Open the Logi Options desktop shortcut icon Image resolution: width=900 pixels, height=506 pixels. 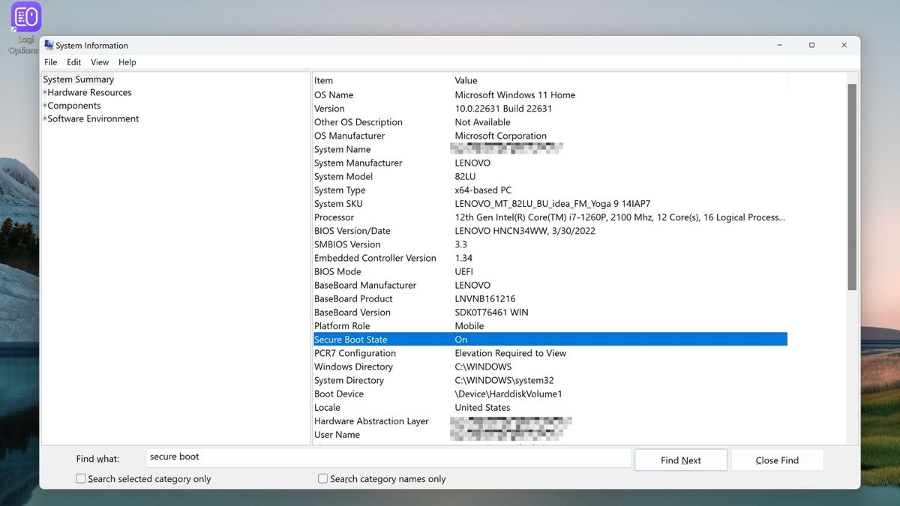tap(25, 17)
